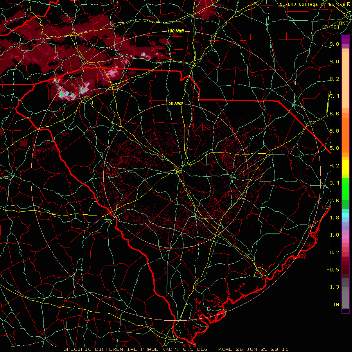352x352 pixels.
Task: Click the 3.4 scale label
Action: [x=334, y=183]
